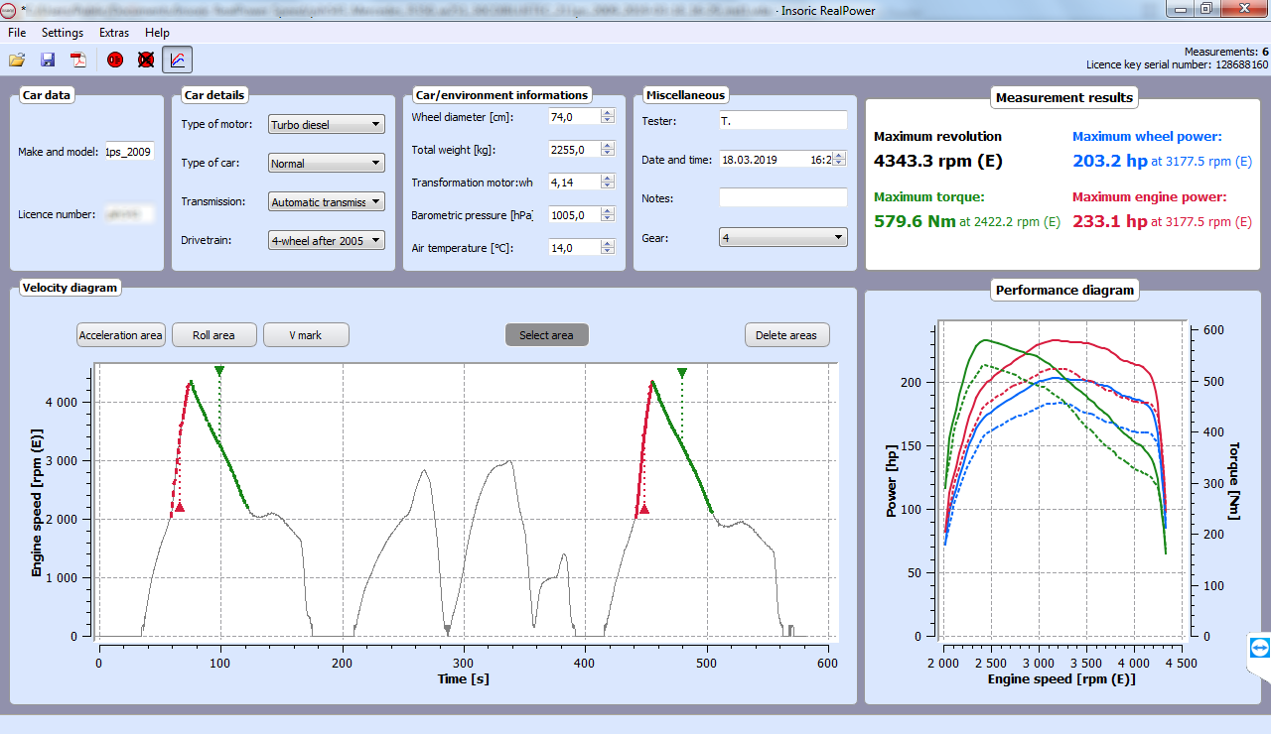Screen dimensions: 1271x734
Task: Start recording with the red measurement icon
Action: coord(115,60)
